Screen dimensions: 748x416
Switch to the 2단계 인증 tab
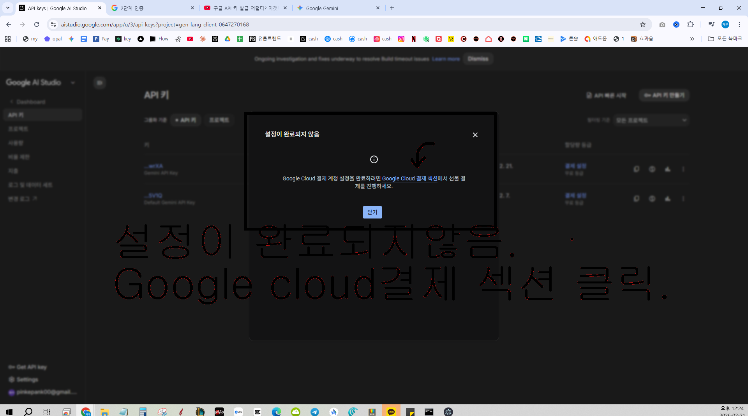pyautogui.click(x=152, y=8)
